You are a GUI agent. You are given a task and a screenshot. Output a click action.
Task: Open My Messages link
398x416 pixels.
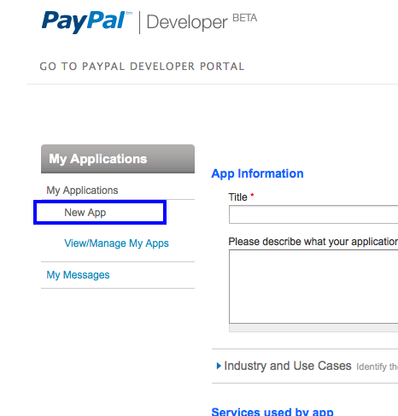[78, 275]
